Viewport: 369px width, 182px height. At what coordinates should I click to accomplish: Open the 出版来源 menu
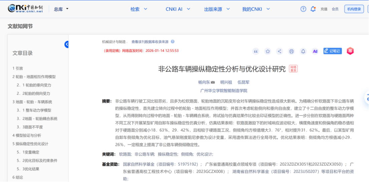point(216,9)
